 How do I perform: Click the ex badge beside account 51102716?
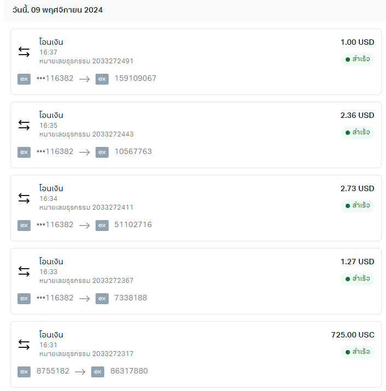[x=102, y=226]
